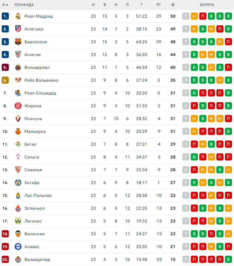Image resolution: width=234 pixels, height=266 pixels.
Task: Open the Атлетик team link
Action: pyautogui.click(x=33, y=55)
